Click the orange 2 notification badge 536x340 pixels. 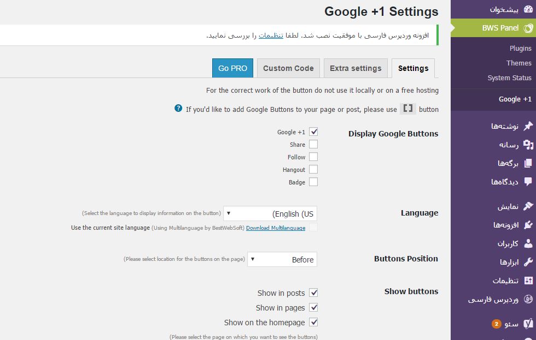click(x=497, y=324)
